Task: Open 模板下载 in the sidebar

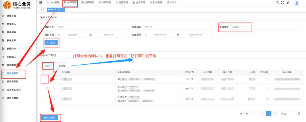Action: coord(11,16)
